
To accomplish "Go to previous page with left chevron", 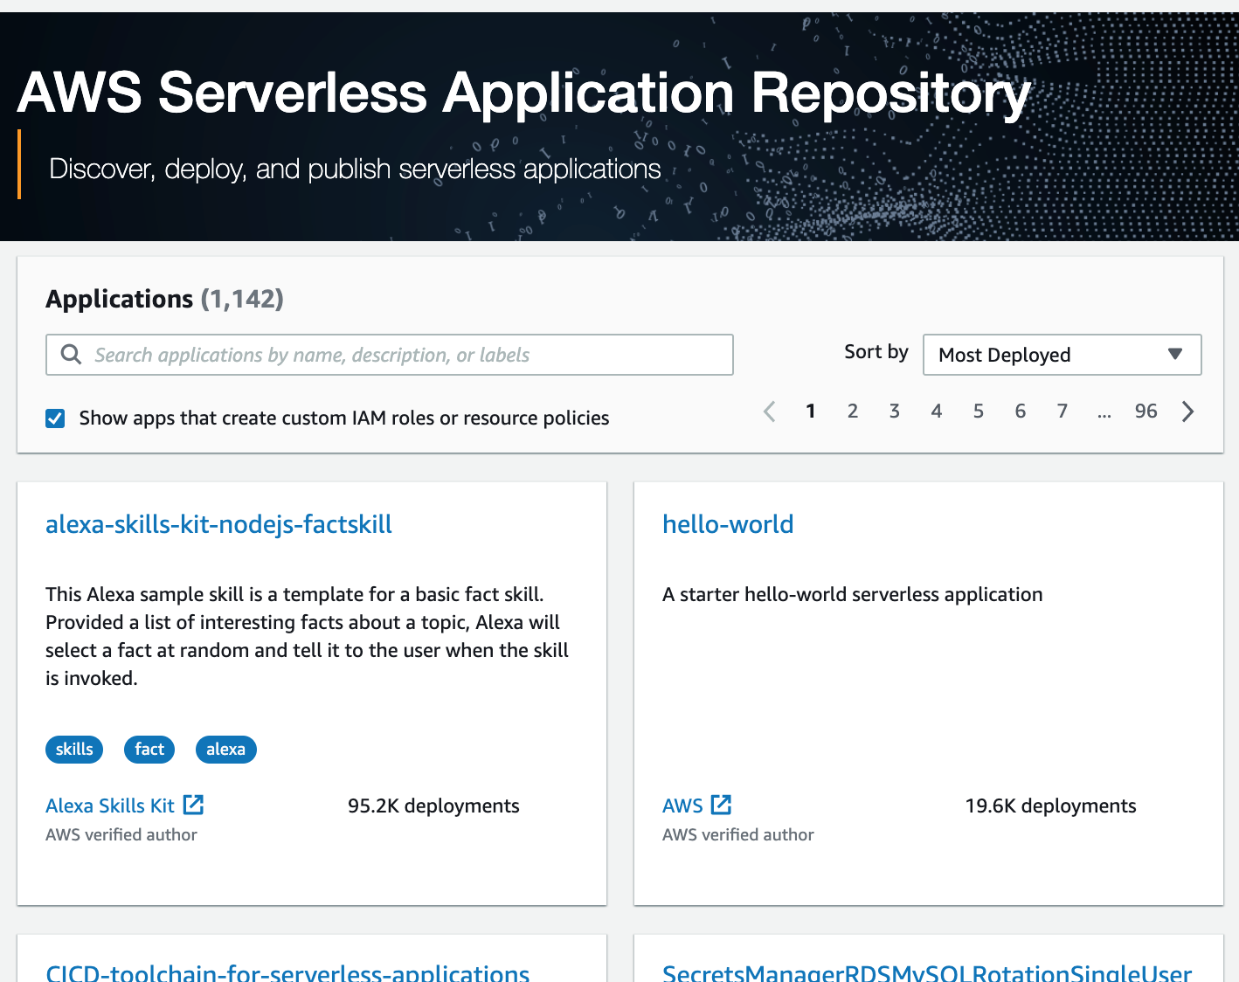I will point(769,411).
